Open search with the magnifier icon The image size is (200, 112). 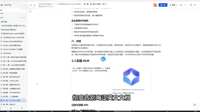click(191, 5)
